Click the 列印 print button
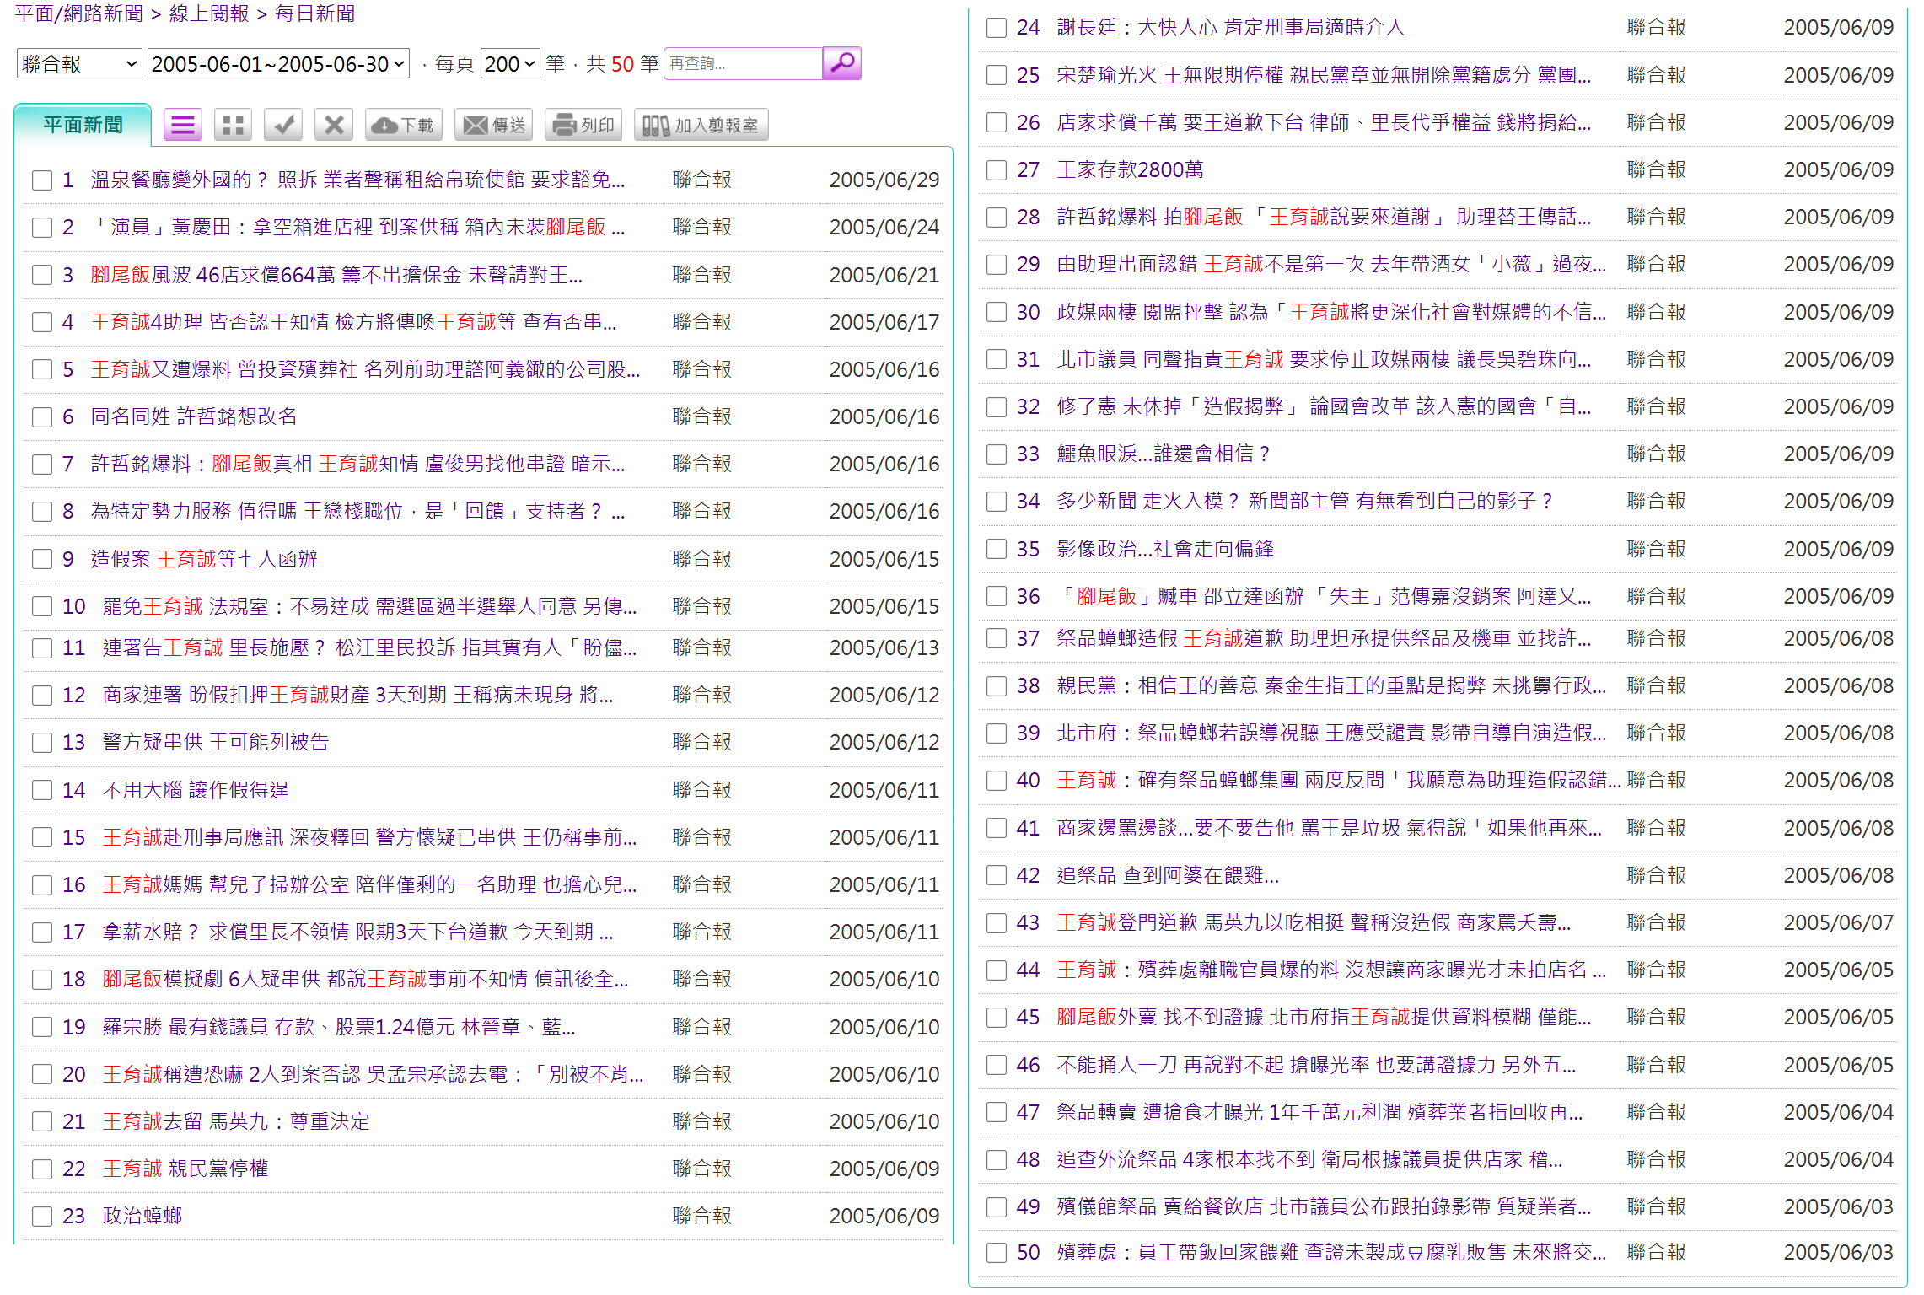This screenshot has height=1295, width=1924. pos(583,126)
